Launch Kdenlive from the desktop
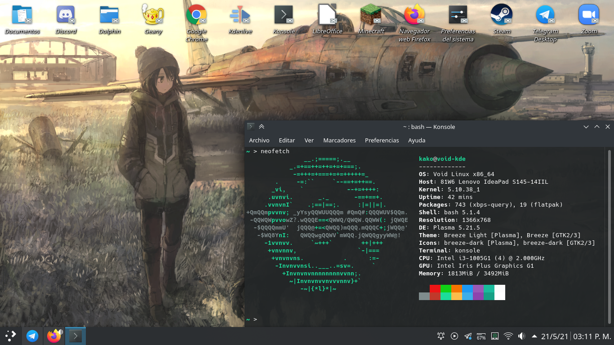This screenshot has width=614, height=345. (x=240, y=15)
